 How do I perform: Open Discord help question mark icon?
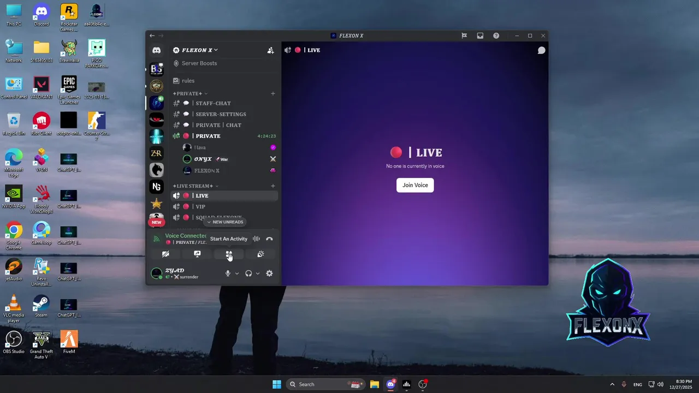click(496, 35)
